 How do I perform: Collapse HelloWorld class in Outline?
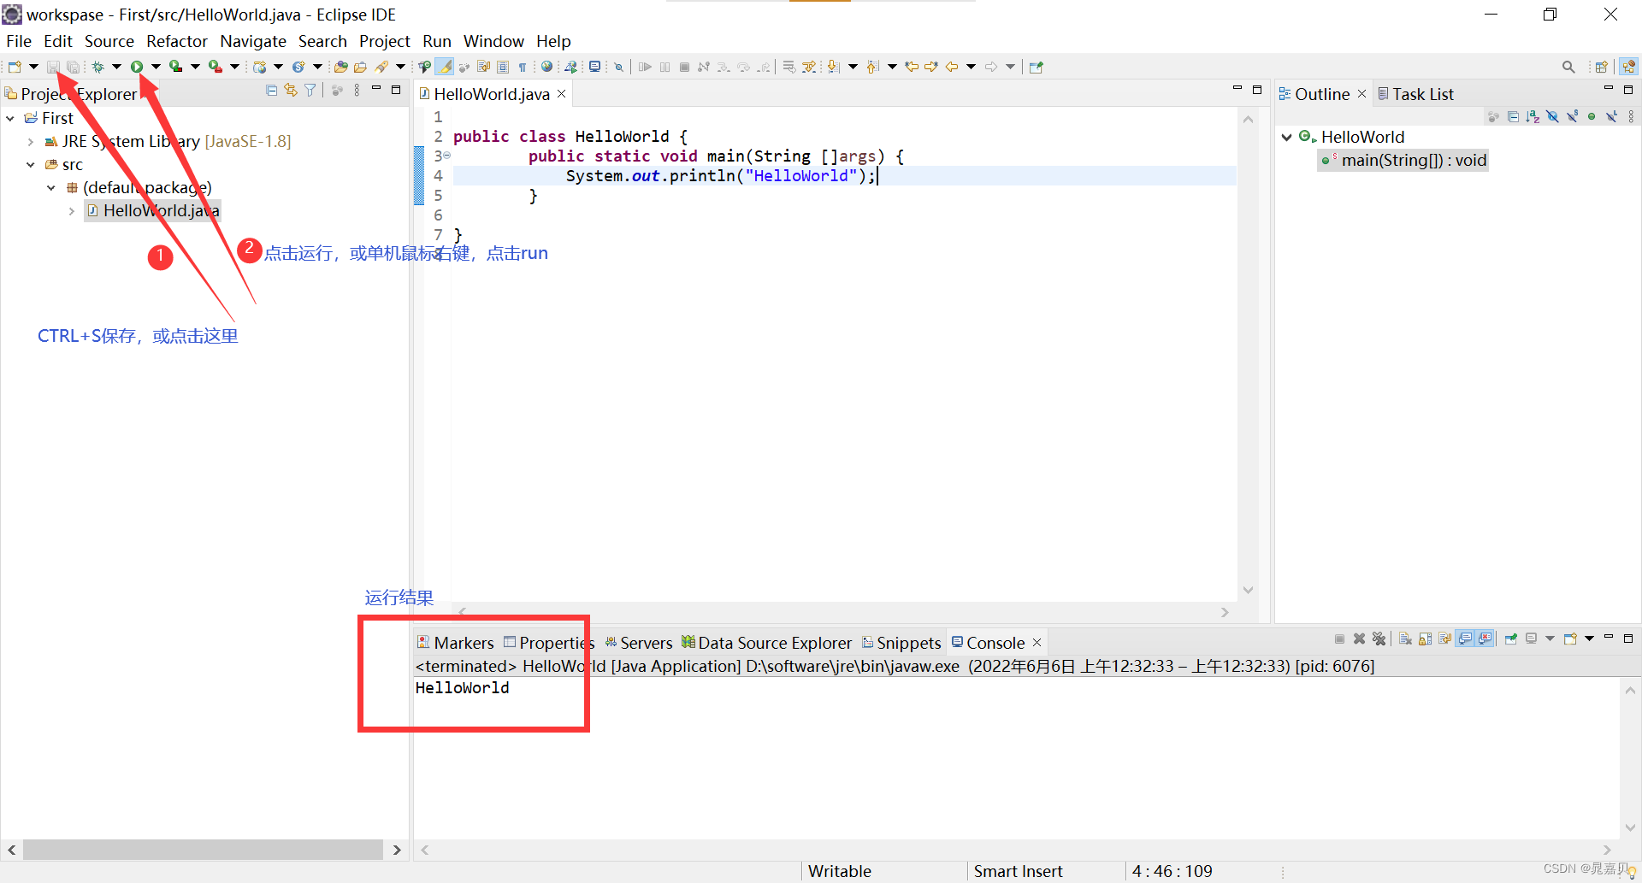(1287, 137)
